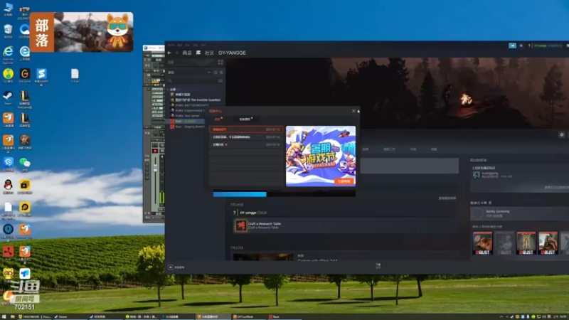Open the Steam notification bell icon
This screenshot has height=320, width=569.
click(521, 46)
